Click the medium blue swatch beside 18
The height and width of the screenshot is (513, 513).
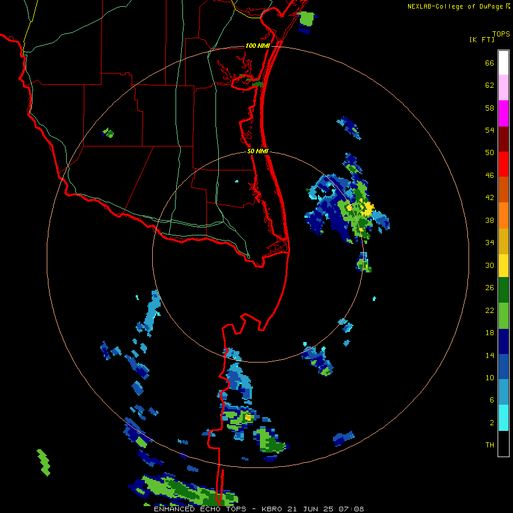click(503, 367)
